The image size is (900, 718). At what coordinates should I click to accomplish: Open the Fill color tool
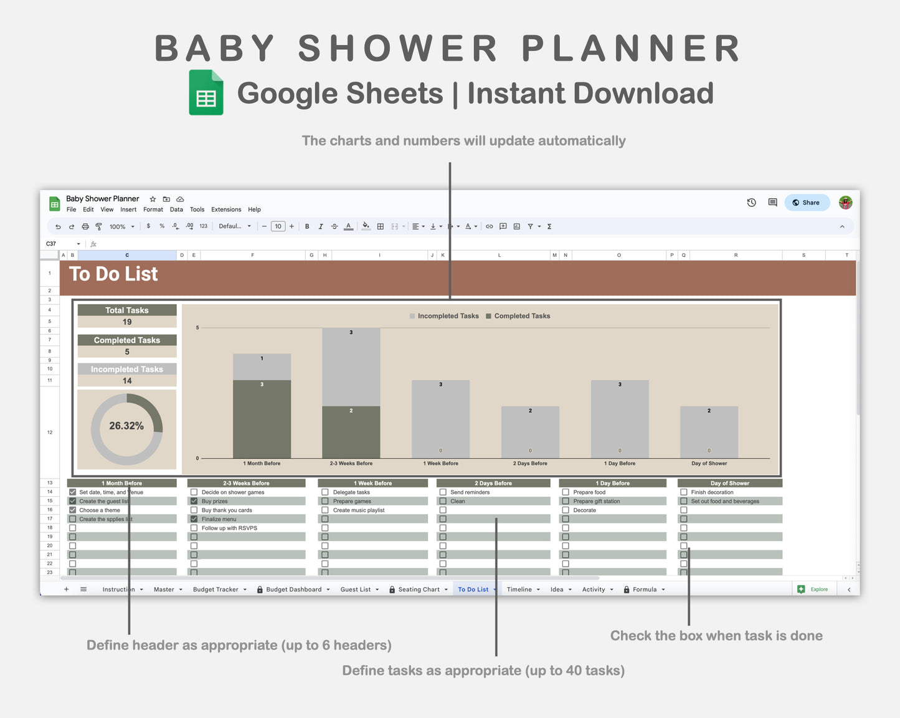point(365,226)
